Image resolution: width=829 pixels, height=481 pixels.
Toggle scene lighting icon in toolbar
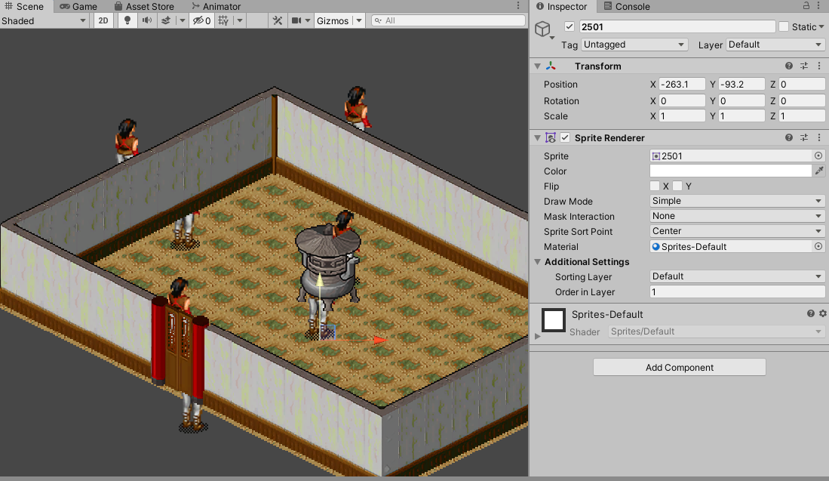125,20
